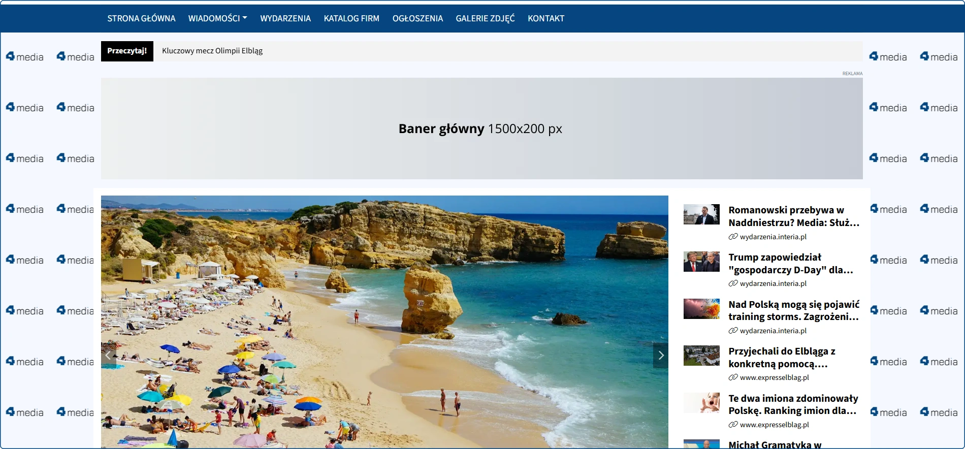Open the OGŁOSZENIA page
This screenshot has height=449, width=965.
(417, 18)
